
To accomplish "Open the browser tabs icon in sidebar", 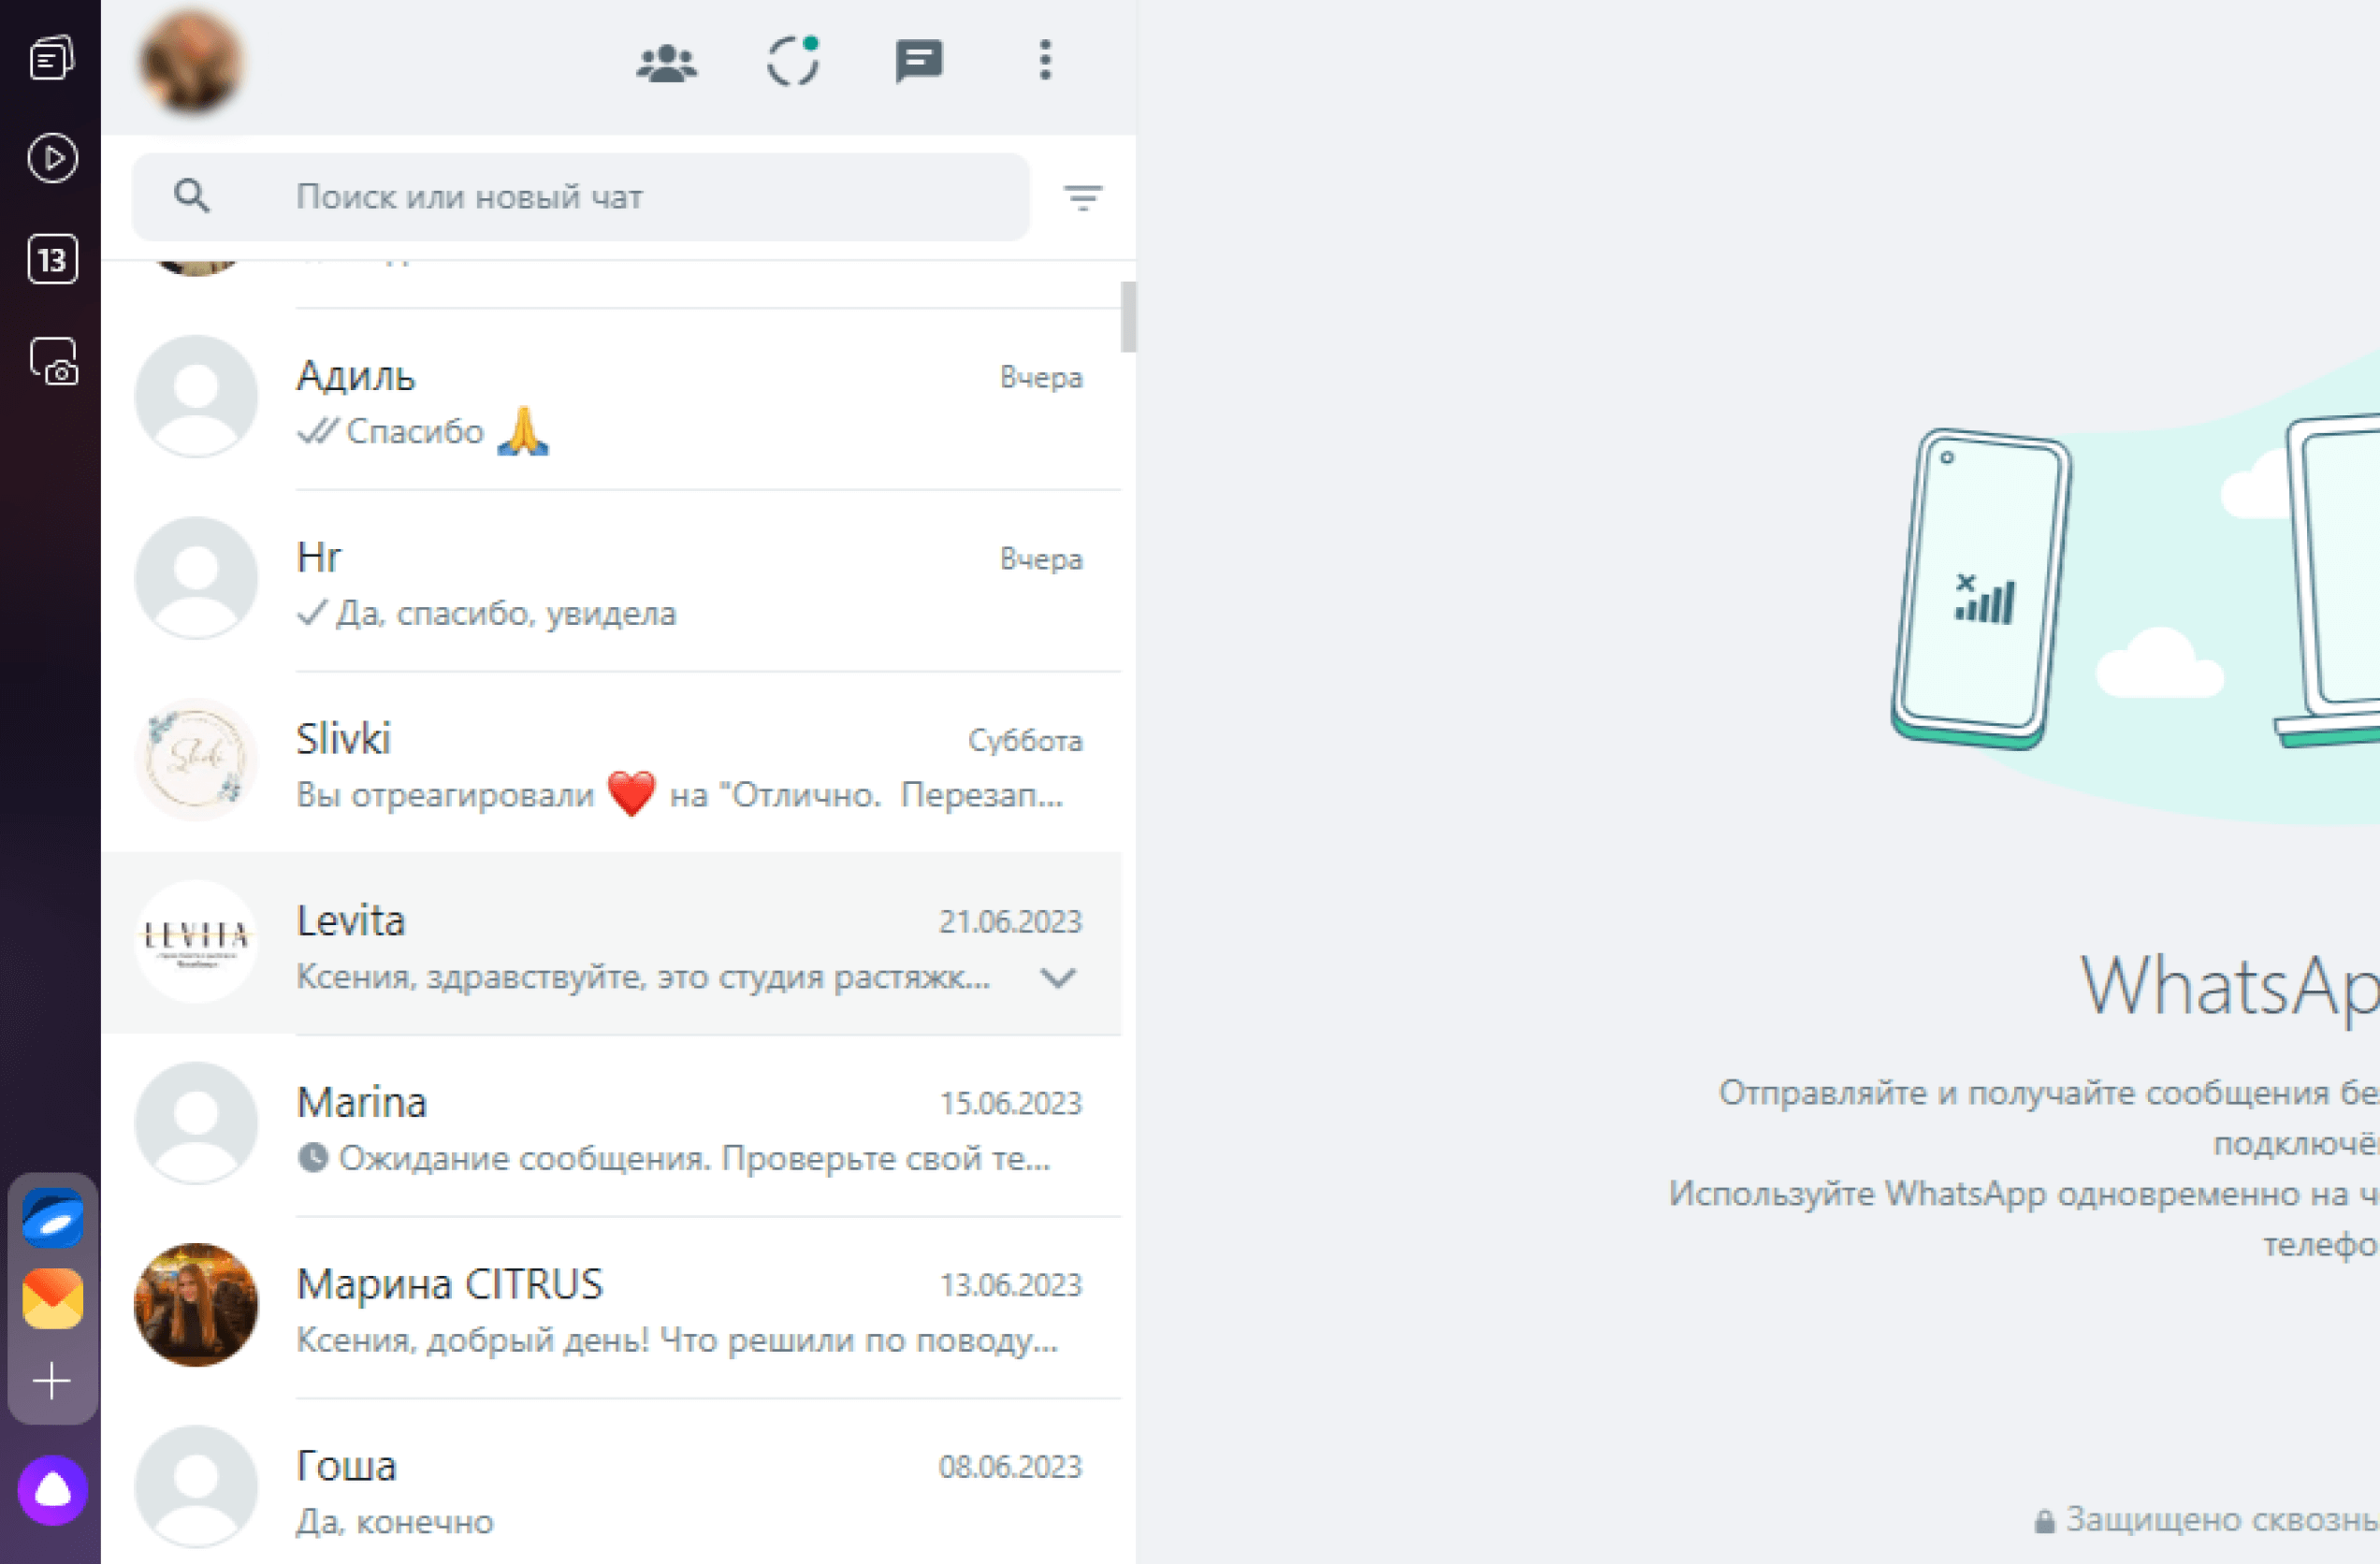I will [x=52, y=58].
